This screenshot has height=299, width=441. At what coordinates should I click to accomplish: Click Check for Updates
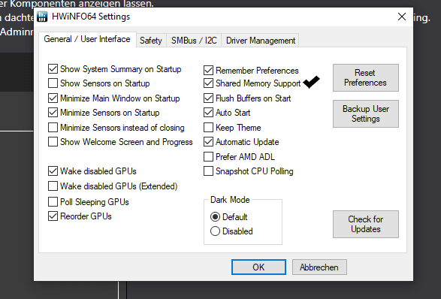(x=366, y=224)
